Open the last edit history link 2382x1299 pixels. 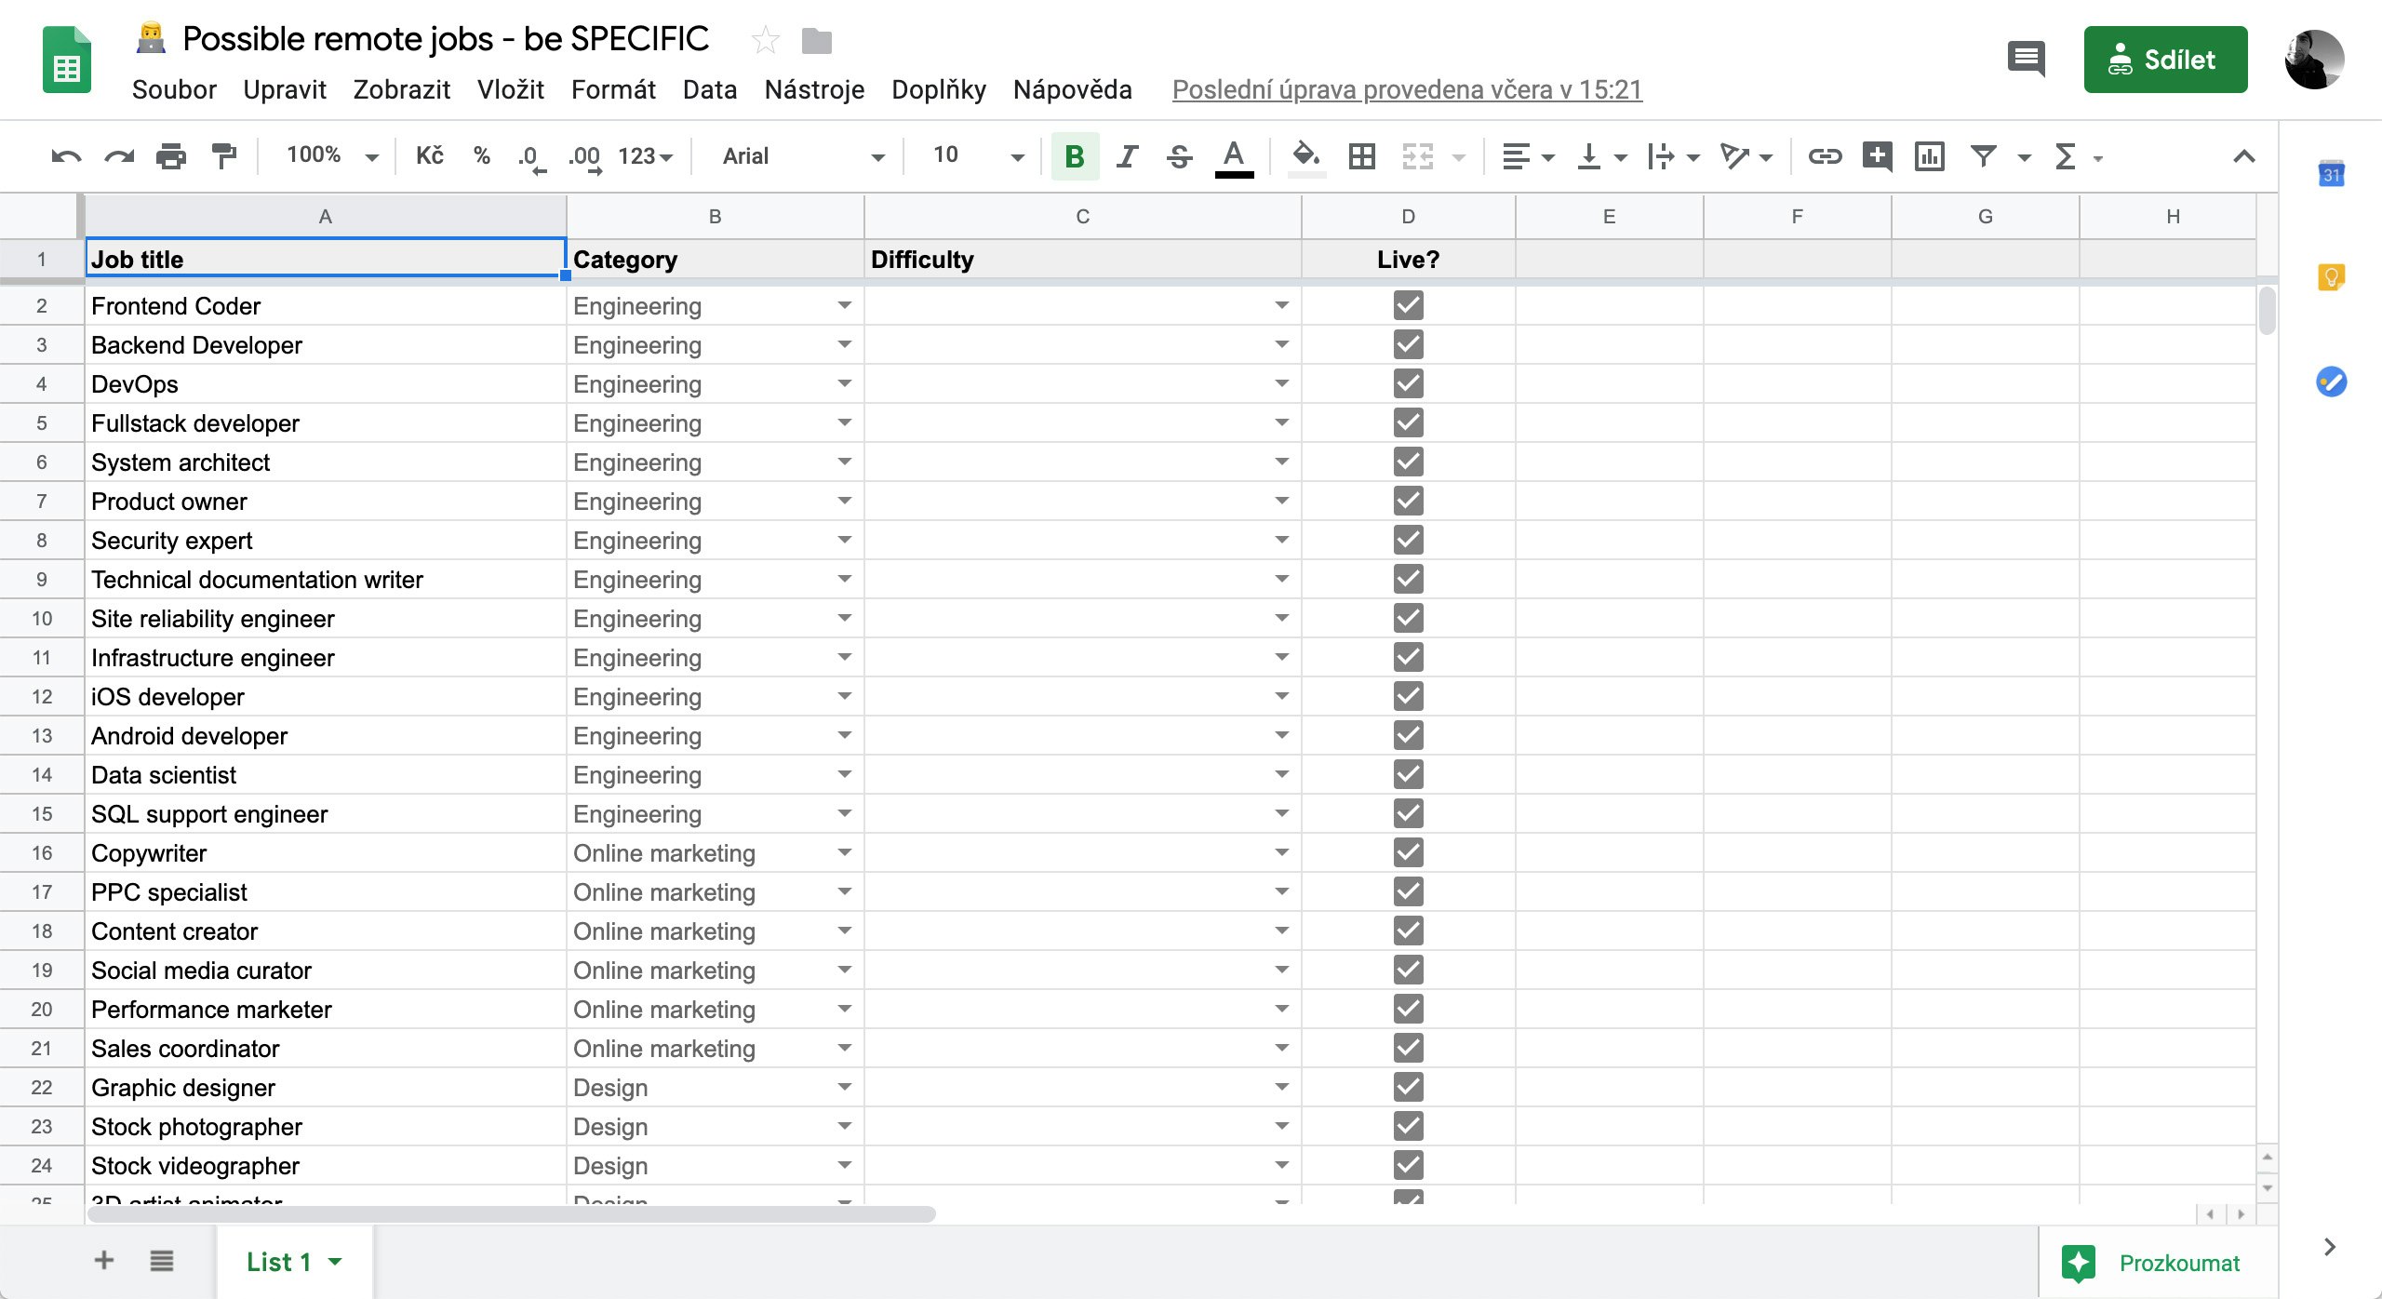(1407, 89)
